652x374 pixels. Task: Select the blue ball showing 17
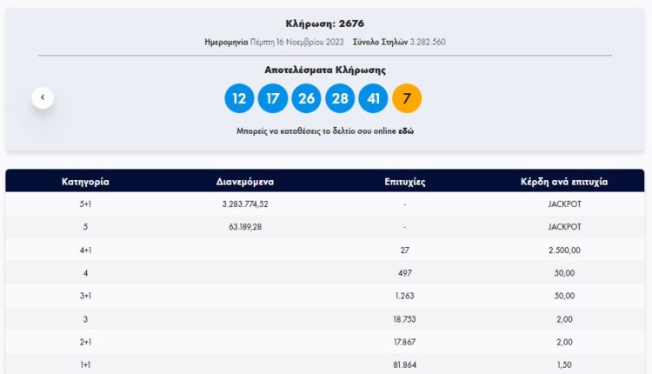(272, 98)
